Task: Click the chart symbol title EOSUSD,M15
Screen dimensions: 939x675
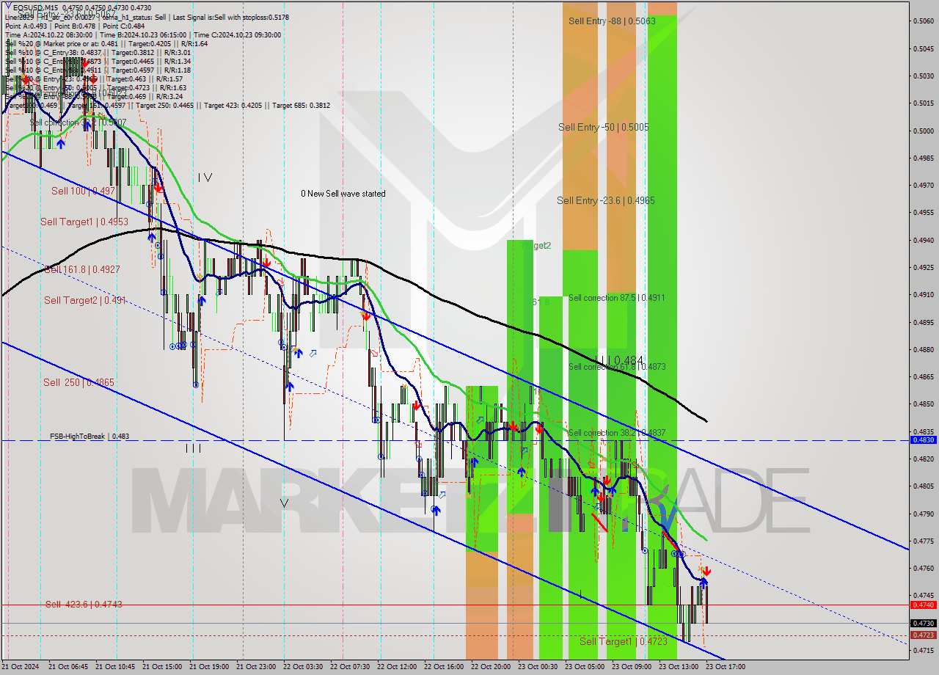Action: pyautogui.click(x=35, y=7)
